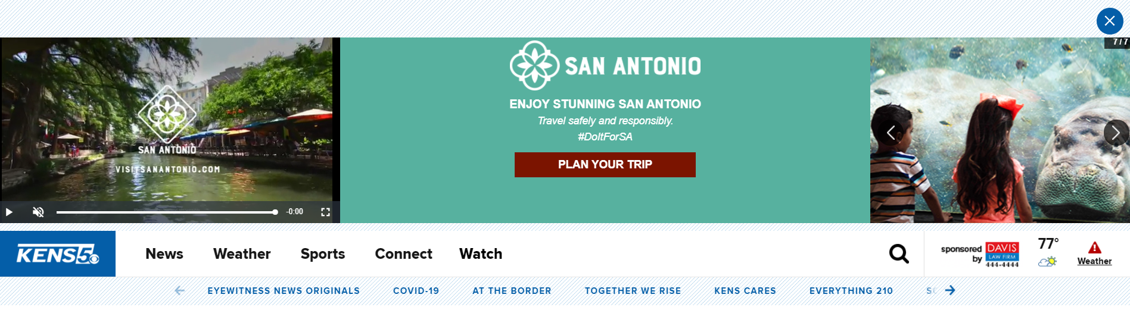This screenshot has height=329, width=1130.
Task: Unmute the video sound
Action: coord(38,212)
